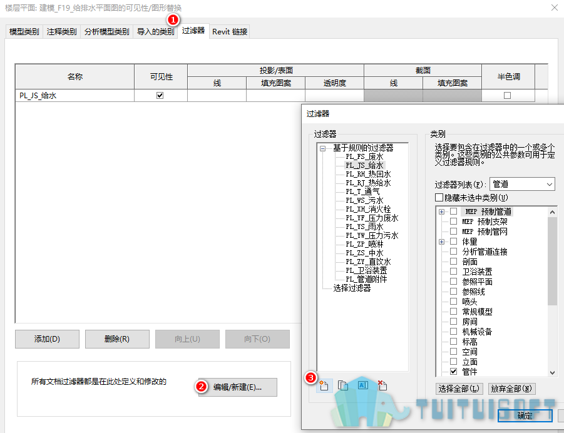The image size is (564, 433).
Task: Click the Rename filter icon
Action: coord(363,385)
